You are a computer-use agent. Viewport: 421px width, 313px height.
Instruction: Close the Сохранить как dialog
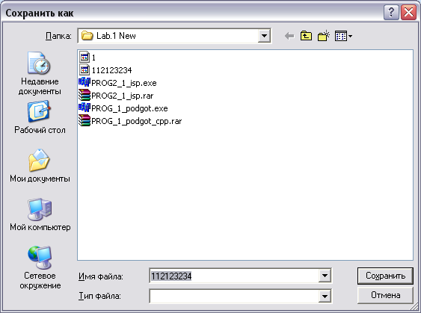[x=408, y=13]
